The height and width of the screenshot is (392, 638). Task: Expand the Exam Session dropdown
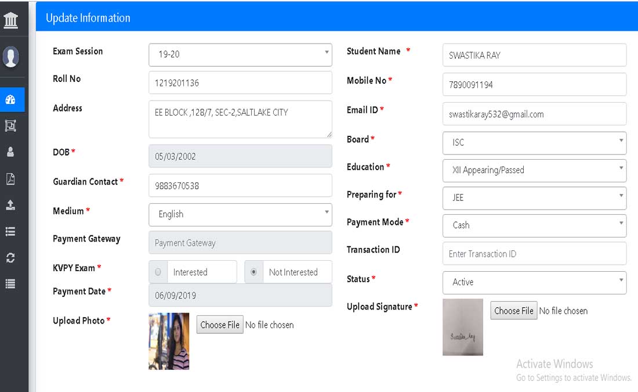[x=240, y=55]
